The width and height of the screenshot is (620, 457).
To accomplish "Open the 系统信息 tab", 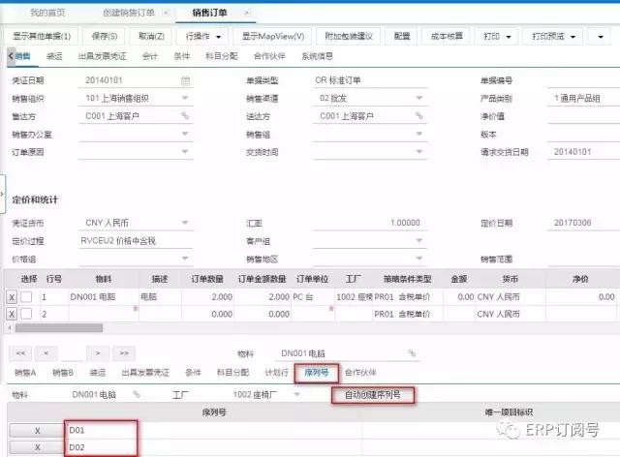I will point(317,56).
